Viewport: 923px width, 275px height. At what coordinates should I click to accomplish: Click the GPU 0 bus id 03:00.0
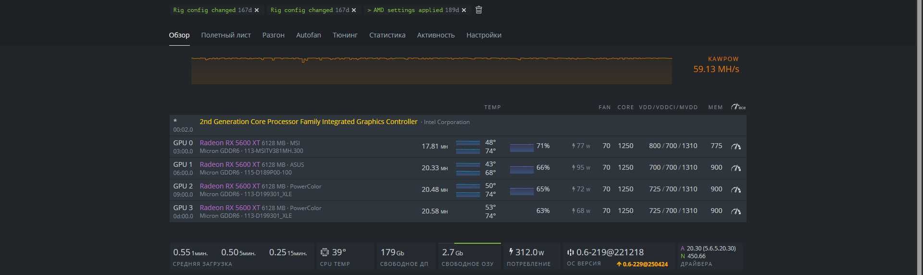click(183, 151)
